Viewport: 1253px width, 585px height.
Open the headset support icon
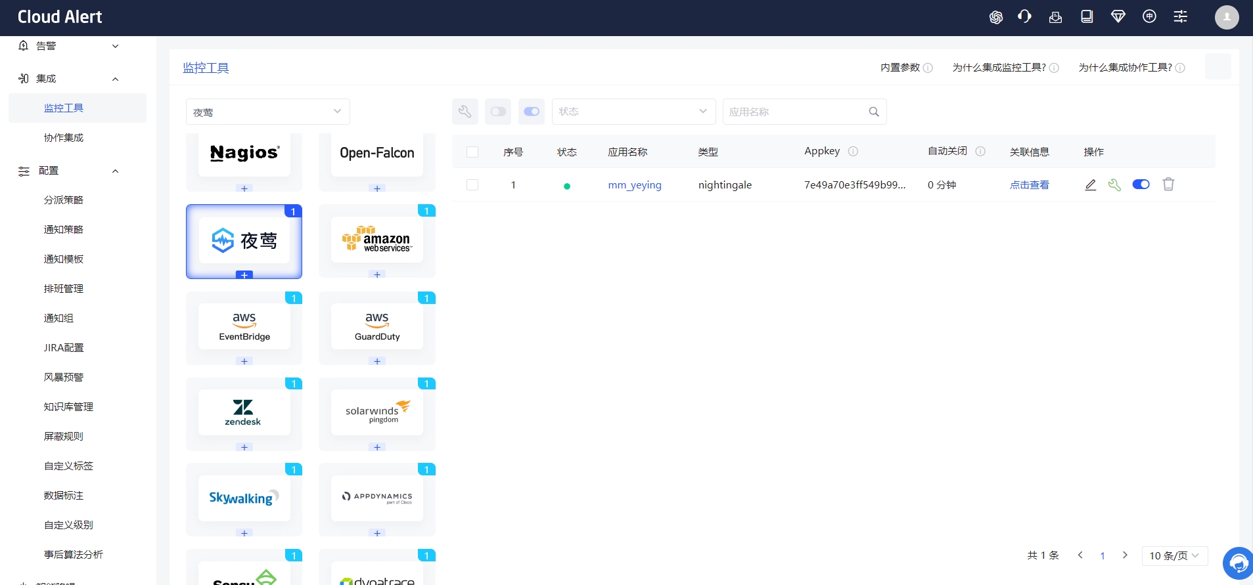point(1024,16)
